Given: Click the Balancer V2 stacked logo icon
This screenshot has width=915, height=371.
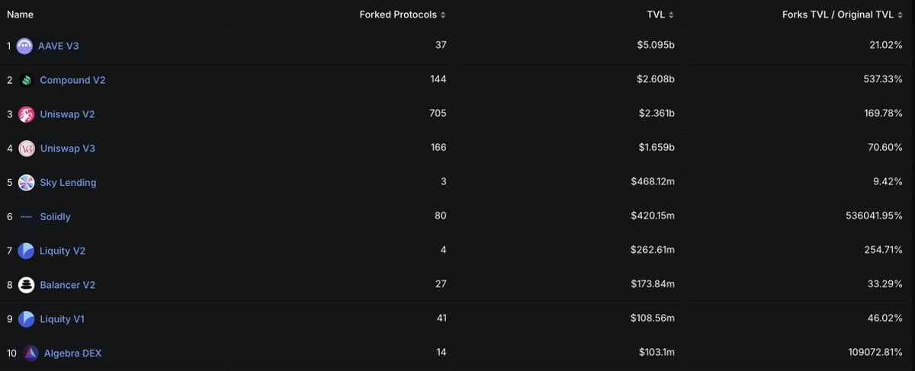Looking at the screenshot, I should 27,285.
